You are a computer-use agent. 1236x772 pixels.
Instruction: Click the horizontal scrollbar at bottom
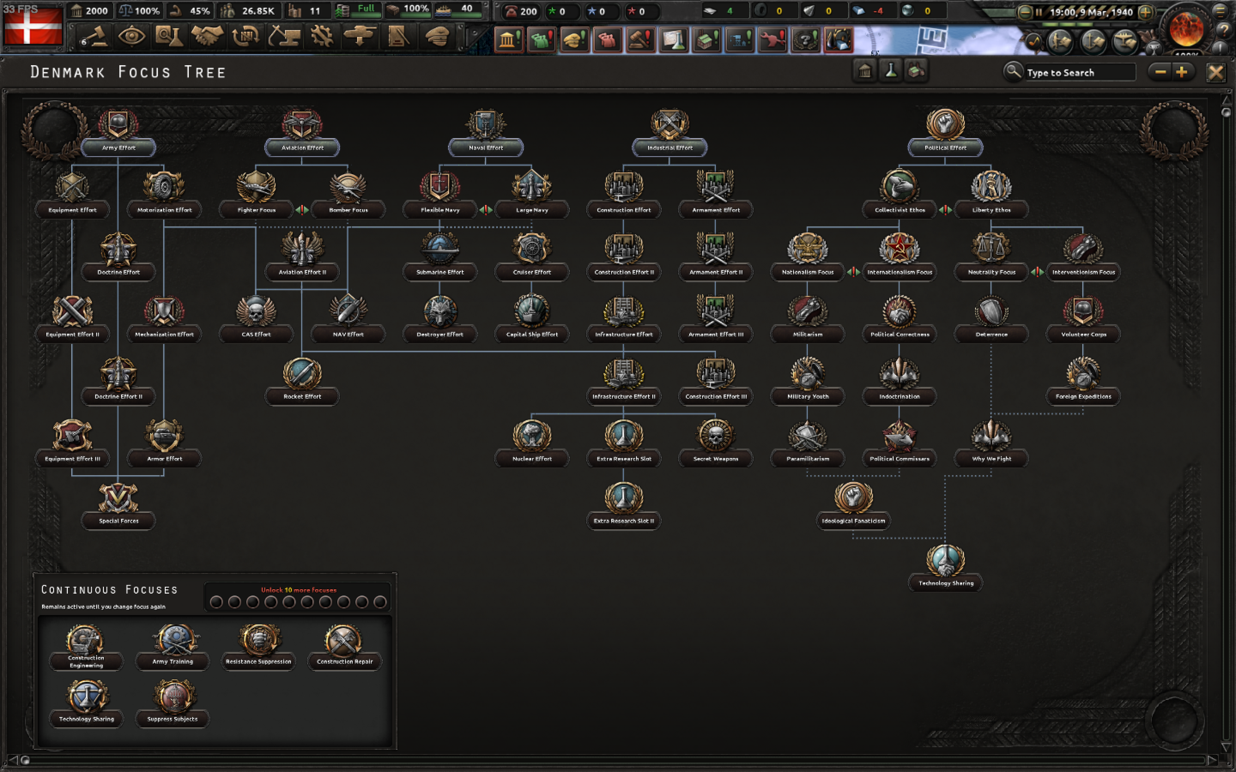tap(613, 760)
